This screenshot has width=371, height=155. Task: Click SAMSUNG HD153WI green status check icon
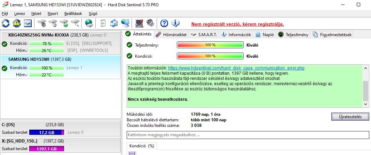[x=4, y=68]
